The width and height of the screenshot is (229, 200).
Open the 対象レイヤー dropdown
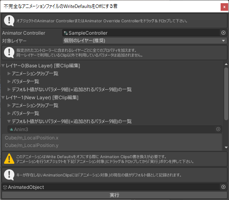point(144,41)
